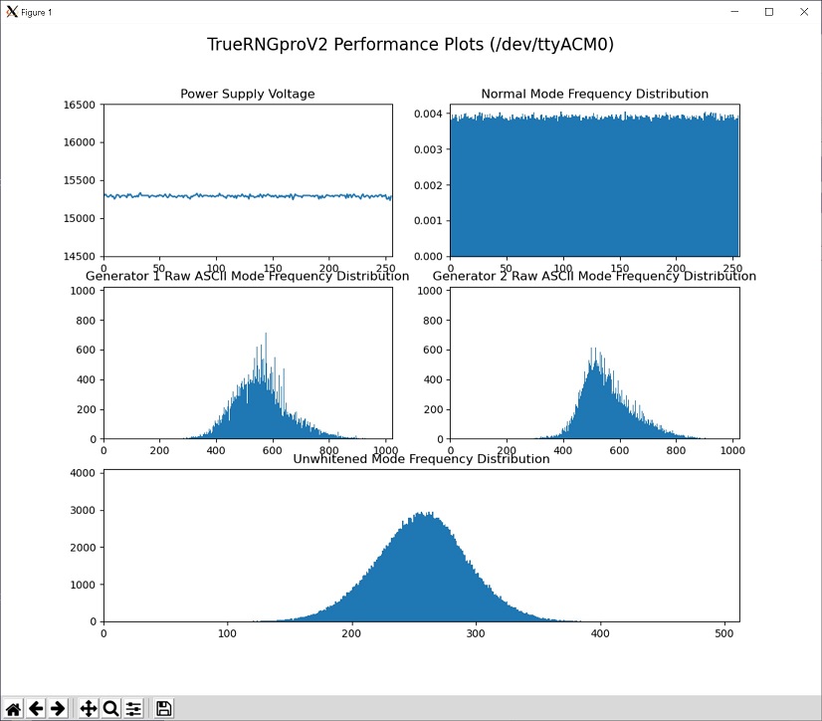This screenshot has height=721, width=822.
Task: Reset view with the Home icon
Action: (13, 708)
